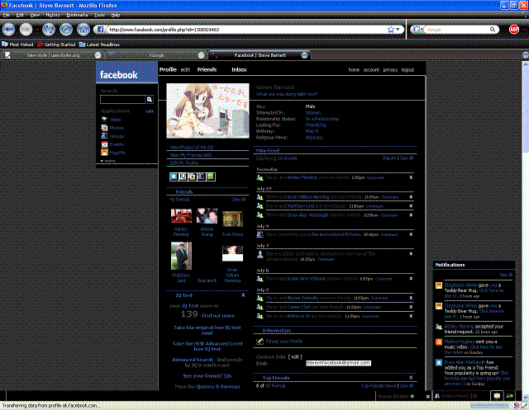
Task: Open the Inbox navigation link
Action: point(239,69)
